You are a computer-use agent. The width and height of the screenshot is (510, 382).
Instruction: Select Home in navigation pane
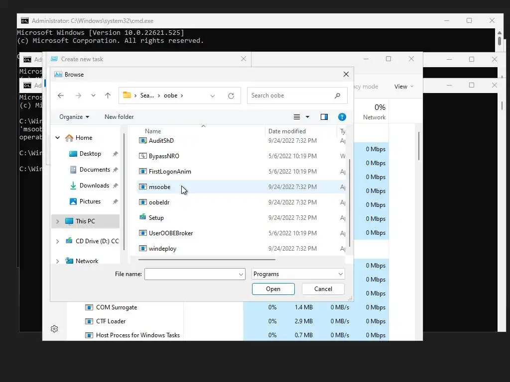click(x=84, y=138)
